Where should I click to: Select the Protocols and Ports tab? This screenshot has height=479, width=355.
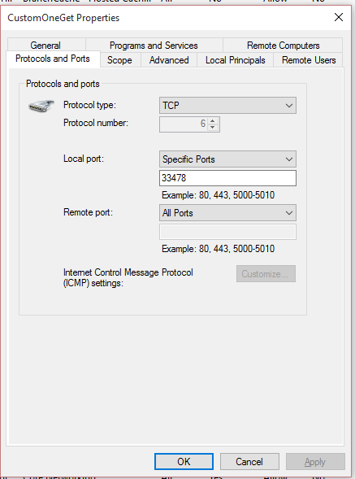coord(53,59)
